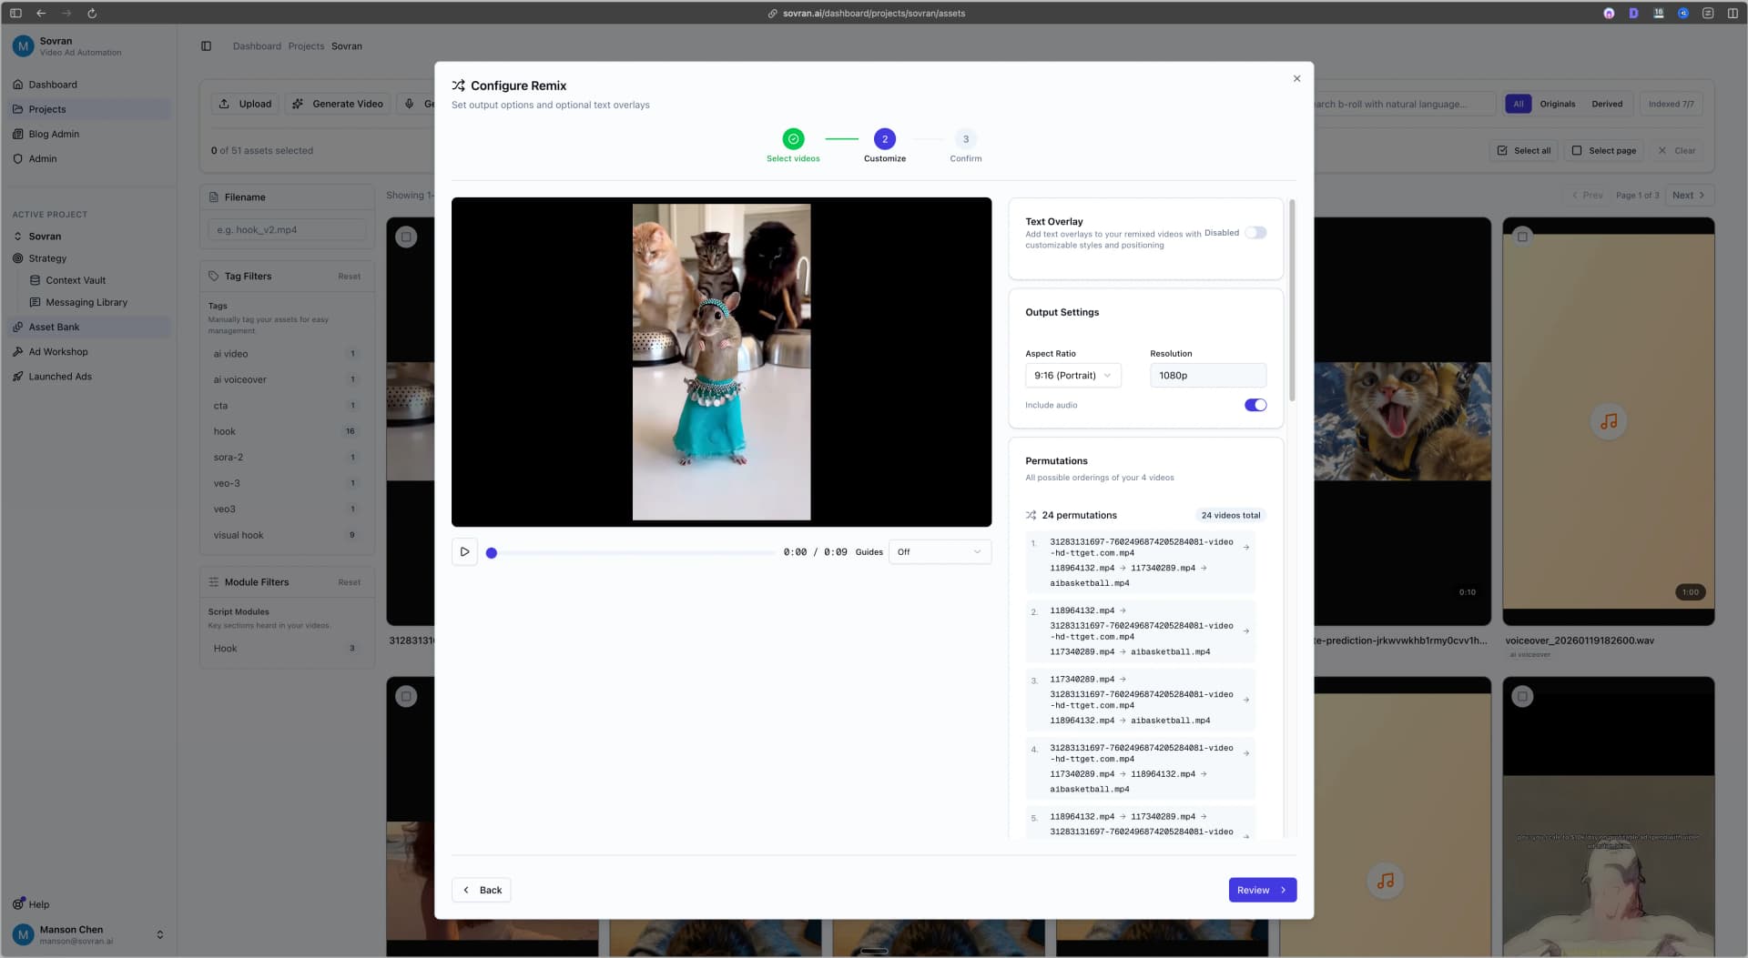Click the hook_v2.mp4 filename filter field
Image resolution: width=1748 pixels, height=958 pixels.
pos(285,229)
